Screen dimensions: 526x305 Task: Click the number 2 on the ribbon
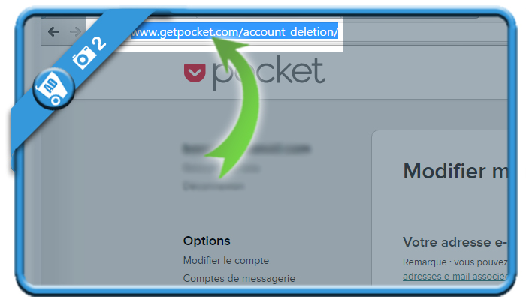(x=99, y=43)
